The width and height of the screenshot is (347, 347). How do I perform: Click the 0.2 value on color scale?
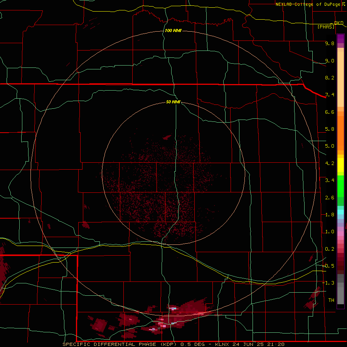[x=330, y=249]
